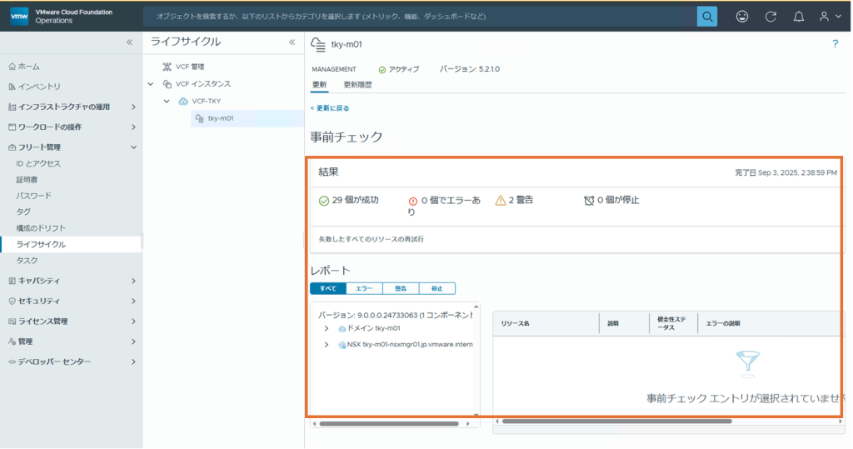Click the VMware vmw logo icon
The width and height of the screenshot is (853, 449).
click(19, 16)
